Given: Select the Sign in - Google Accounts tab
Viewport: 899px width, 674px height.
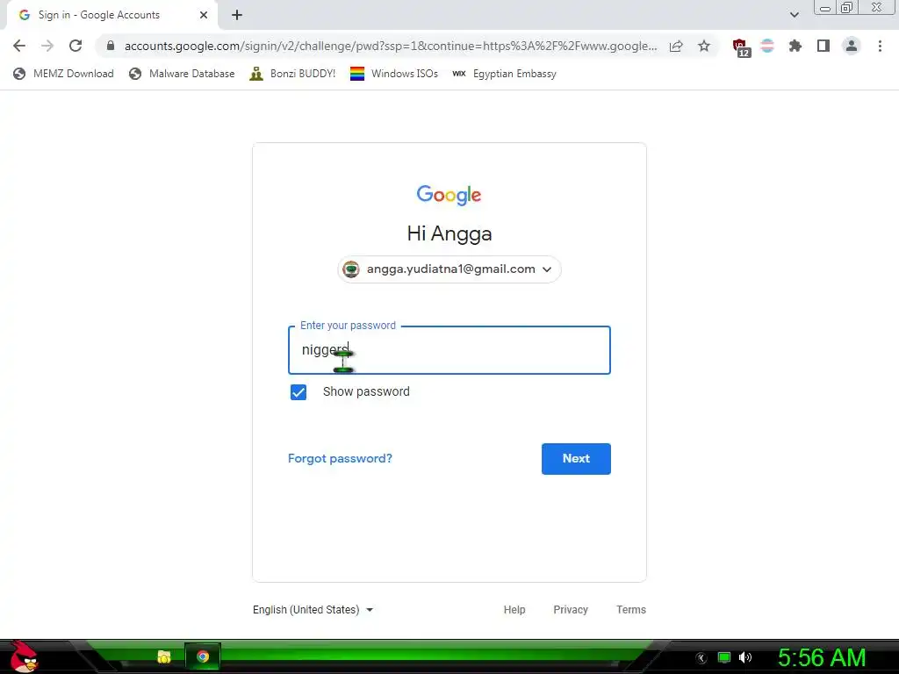Looking at the screenshot, I should tap(111, 15).
